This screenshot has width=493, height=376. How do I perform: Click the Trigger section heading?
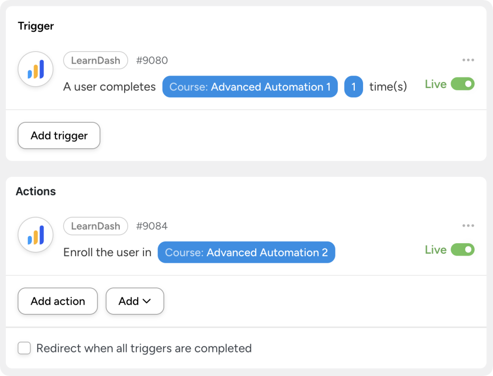tap(35, 26)
